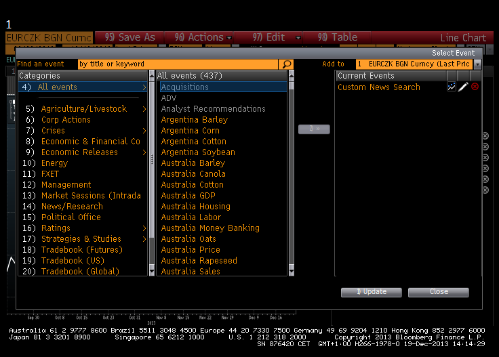
Task: Select Australia Barley event
Action: point(193,163)
